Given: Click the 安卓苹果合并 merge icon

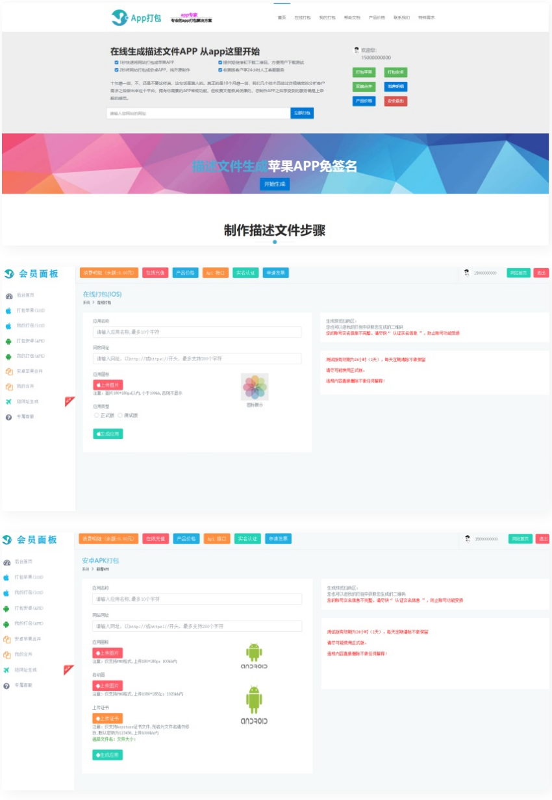Looking at the screenshot, I should coord(9,371).
